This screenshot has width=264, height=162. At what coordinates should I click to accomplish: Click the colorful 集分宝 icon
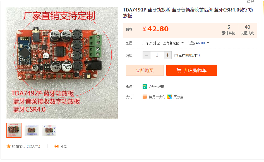tap(169, 97)
